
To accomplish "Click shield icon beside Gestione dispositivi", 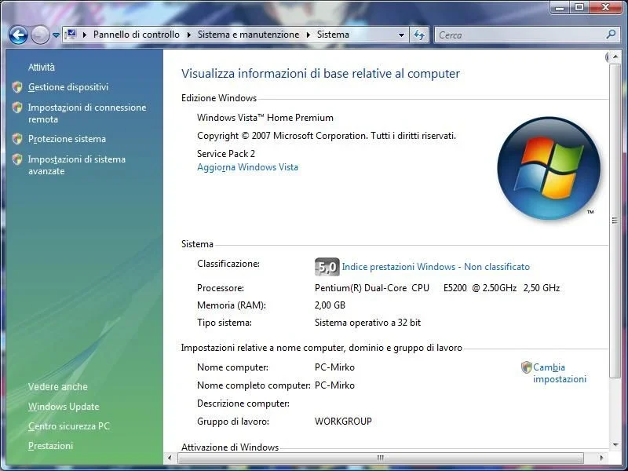I will click(17, 87).
